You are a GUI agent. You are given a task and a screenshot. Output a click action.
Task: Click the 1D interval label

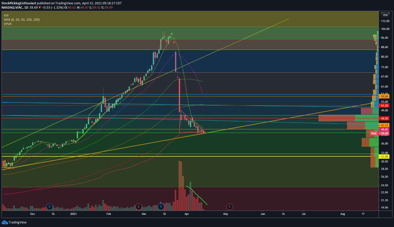click(26, 7)
